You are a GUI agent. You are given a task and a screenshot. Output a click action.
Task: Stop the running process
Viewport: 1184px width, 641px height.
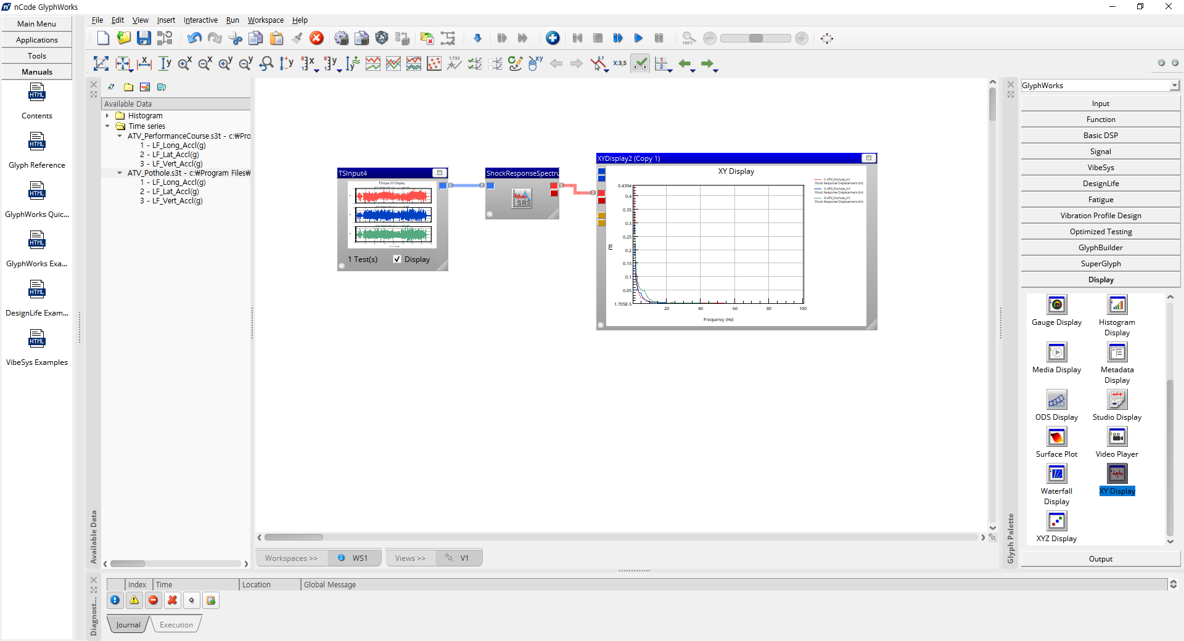point(598,38)
